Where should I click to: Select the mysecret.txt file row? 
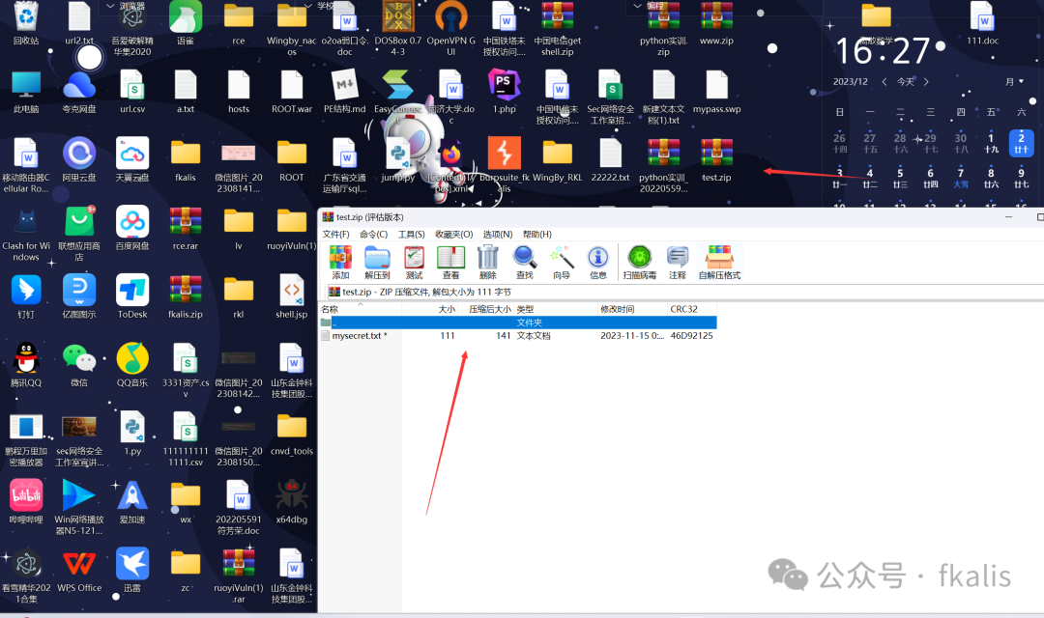pyautogui.click(x=518, y=336)
